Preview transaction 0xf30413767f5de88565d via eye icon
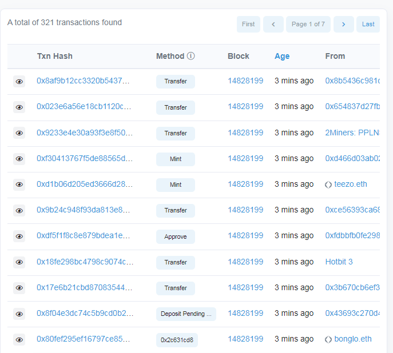 coord(19,159)
